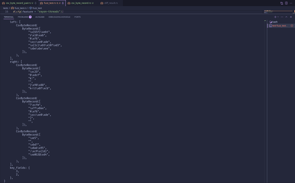
Task: Click the symbol cube icon in breadcrumb
Action: (x=31, y=8)
